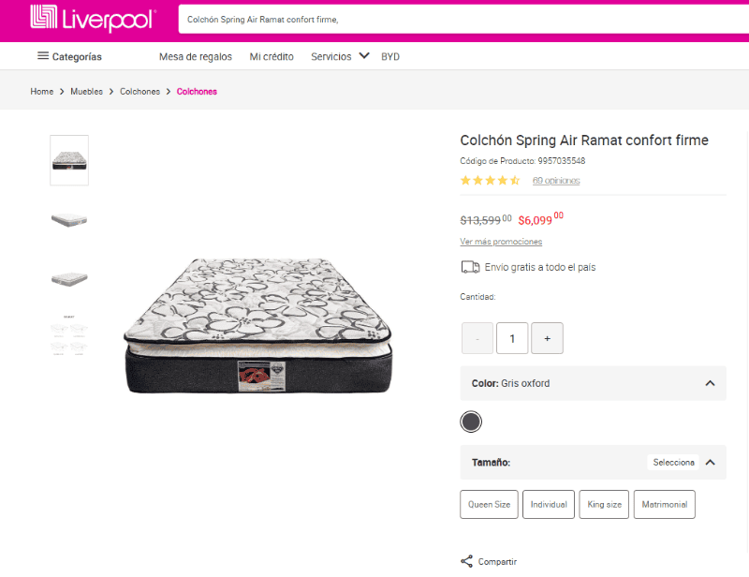749x577 pixels.
Task: Select the Individual size option
Action: pyautogui.click(x=549, y=504)
